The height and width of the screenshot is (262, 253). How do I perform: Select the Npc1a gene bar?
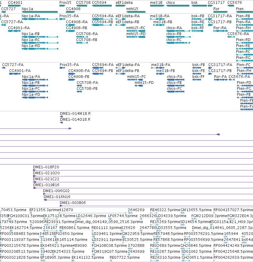point(40,12)
